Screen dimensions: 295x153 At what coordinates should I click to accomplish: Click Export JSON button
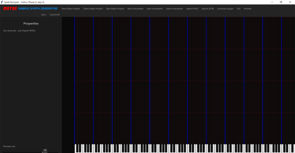pos(208,9)
